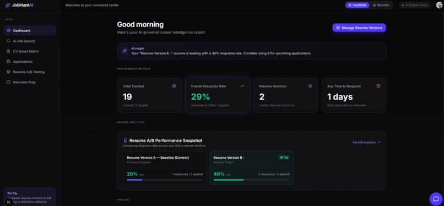444x206 pixels.
Task: Open Full A/B Analytics link
Action: (366, 142)
